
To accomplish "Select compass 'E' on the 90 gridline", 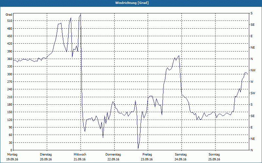I will (x=252, y=127).
